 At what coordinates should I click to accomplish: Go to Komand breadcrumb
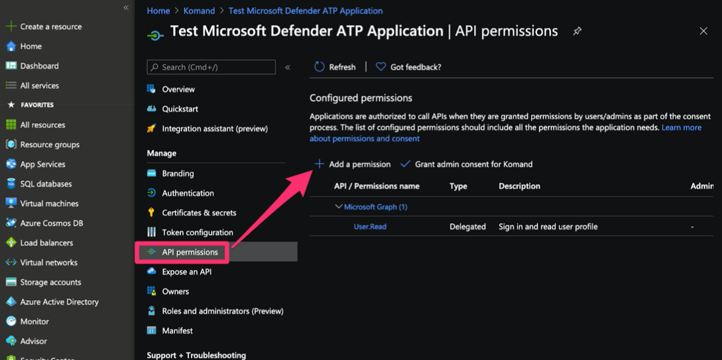coord(199,11)
